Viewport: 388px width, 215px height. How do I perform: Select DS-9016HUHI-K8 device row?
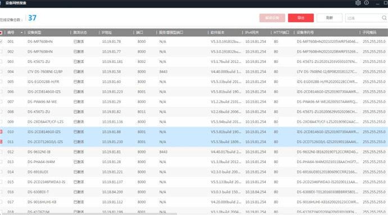(194, 202)
